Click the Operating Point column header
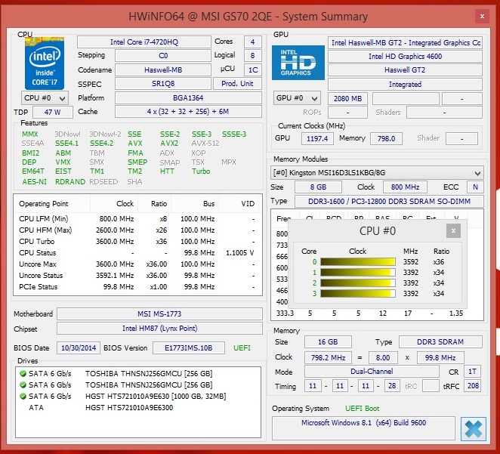Image resolution: width=500 pixels, height=454 pixels. [52, 204]
